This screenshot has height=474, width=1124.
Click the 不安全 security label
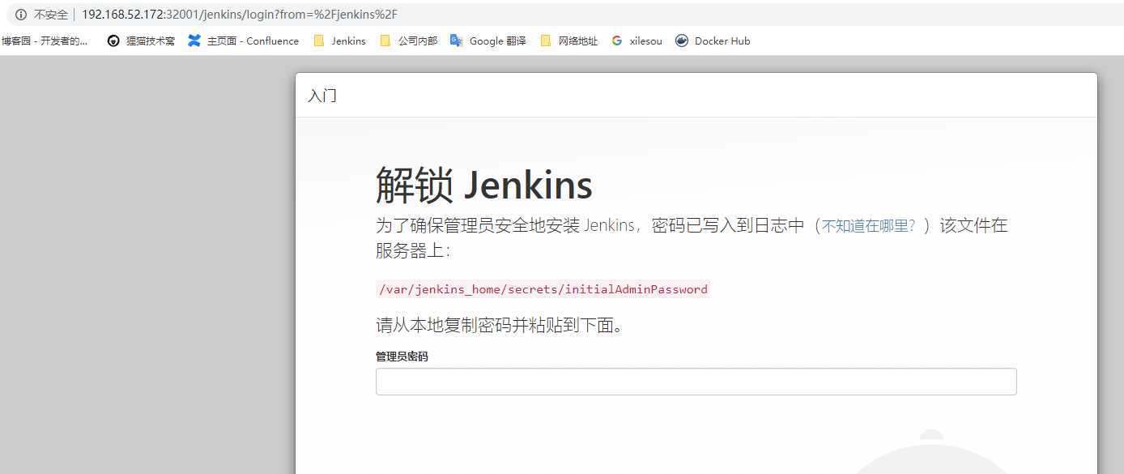click(51, 15)
